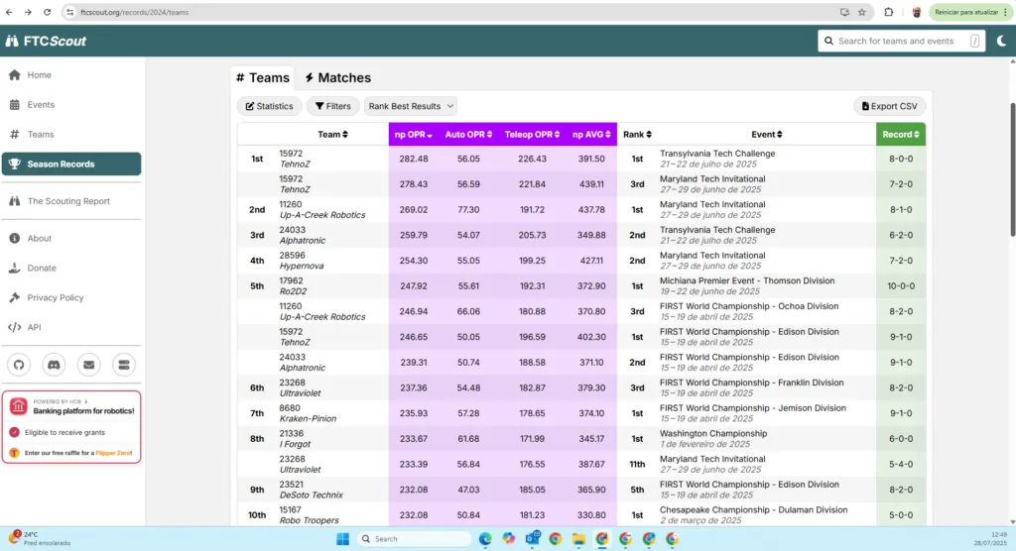Image resolution: width=1016 pixels, height=551 pixels.
Task: Sort table by Record column
Action: point(901,134)
